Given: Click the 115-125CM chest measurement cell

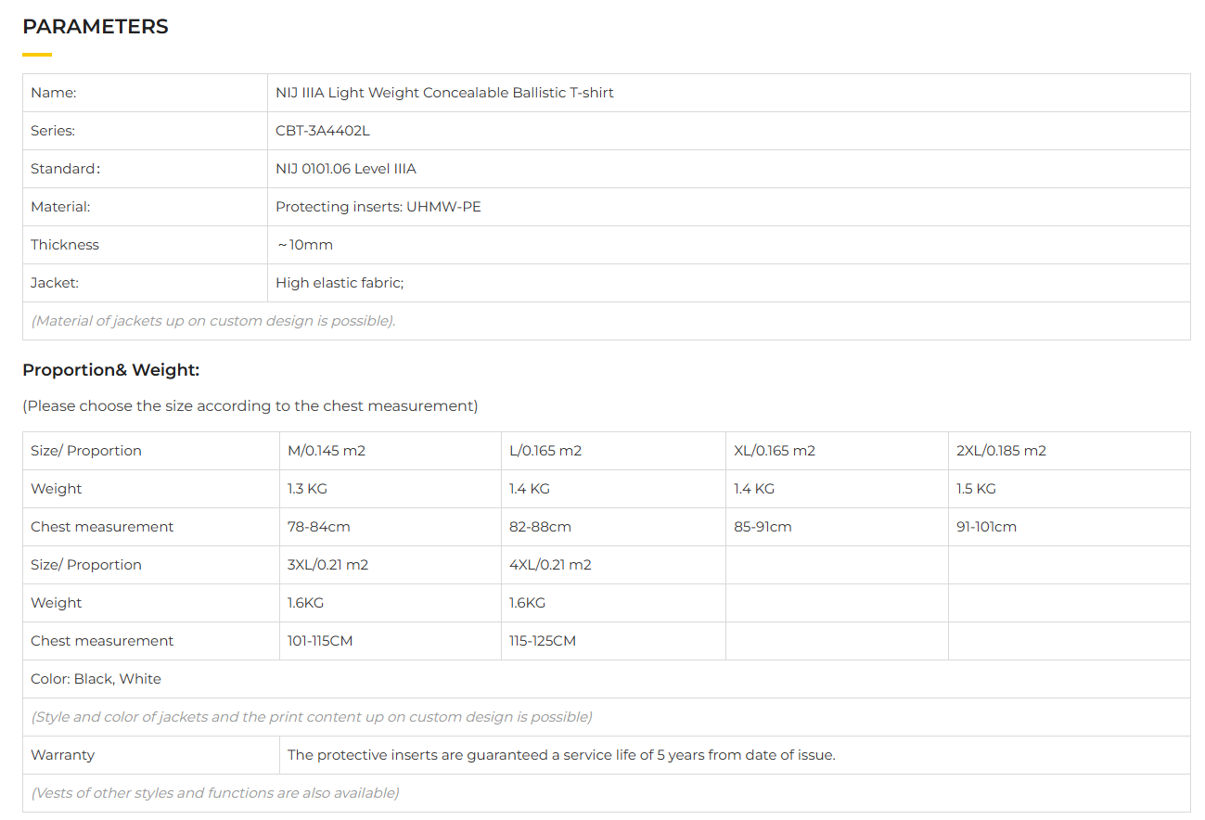Looking at the screenshot, I should point(542,641).
